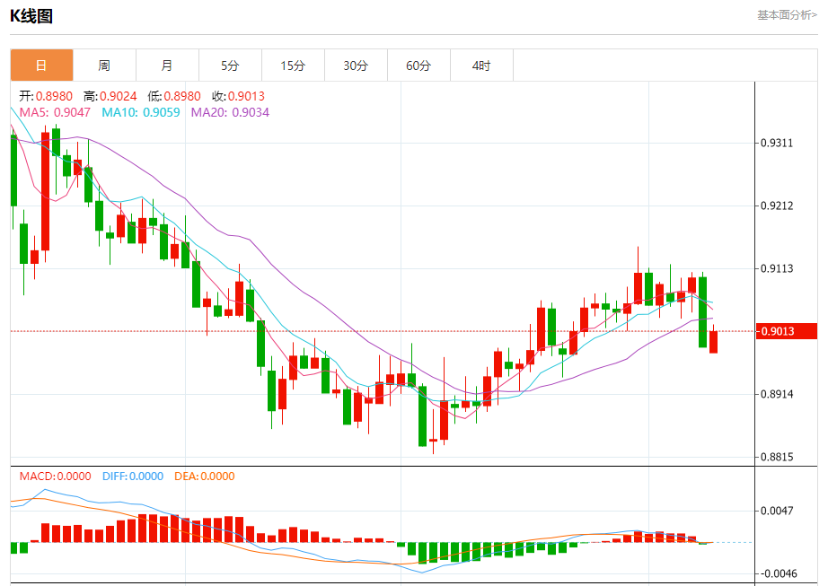The height and width of the screenshot is (586, 828).
Task: Click the 开:0.8980 open value
Action: (46, 96)
